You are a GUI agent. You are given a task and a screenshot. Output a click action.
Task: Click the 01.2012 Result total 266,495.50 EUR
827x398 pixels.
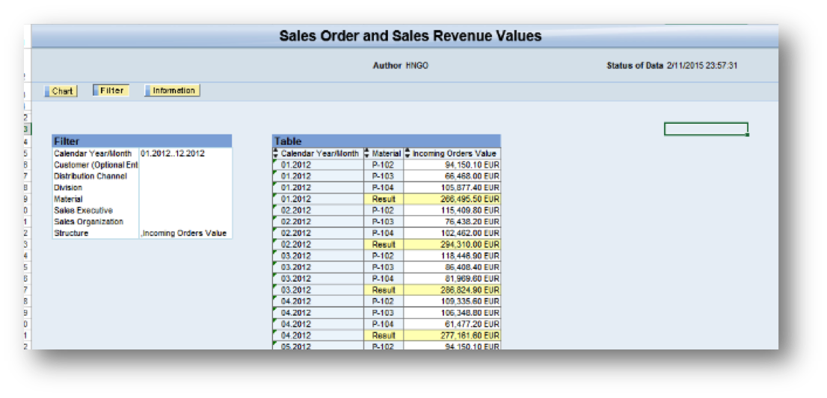click(x=452, y=199)
